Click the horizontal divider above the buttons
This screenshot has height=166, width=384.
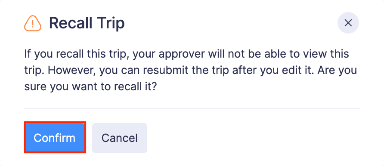(x=192, y=108)
